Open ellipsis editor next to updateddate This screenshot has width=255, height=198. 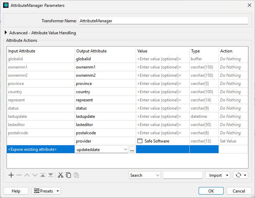[x=132, y=149]
